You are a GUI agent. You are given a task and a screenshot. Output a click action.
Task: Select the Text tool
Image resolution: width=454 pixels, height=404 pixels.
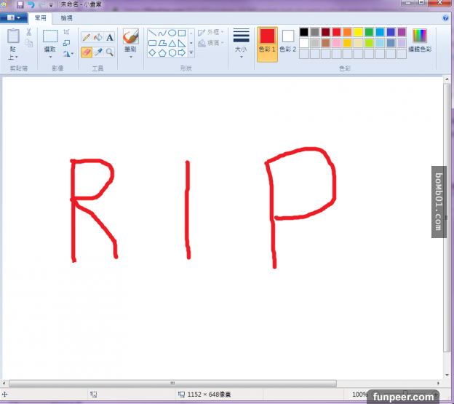click(x=110, y=37)
